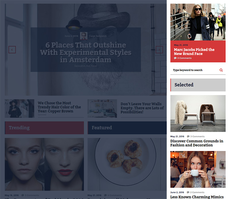Click 'May 21, 2016' date on red card
The height and width of the screenshot is (199, 230).
(x=181, y=45)
